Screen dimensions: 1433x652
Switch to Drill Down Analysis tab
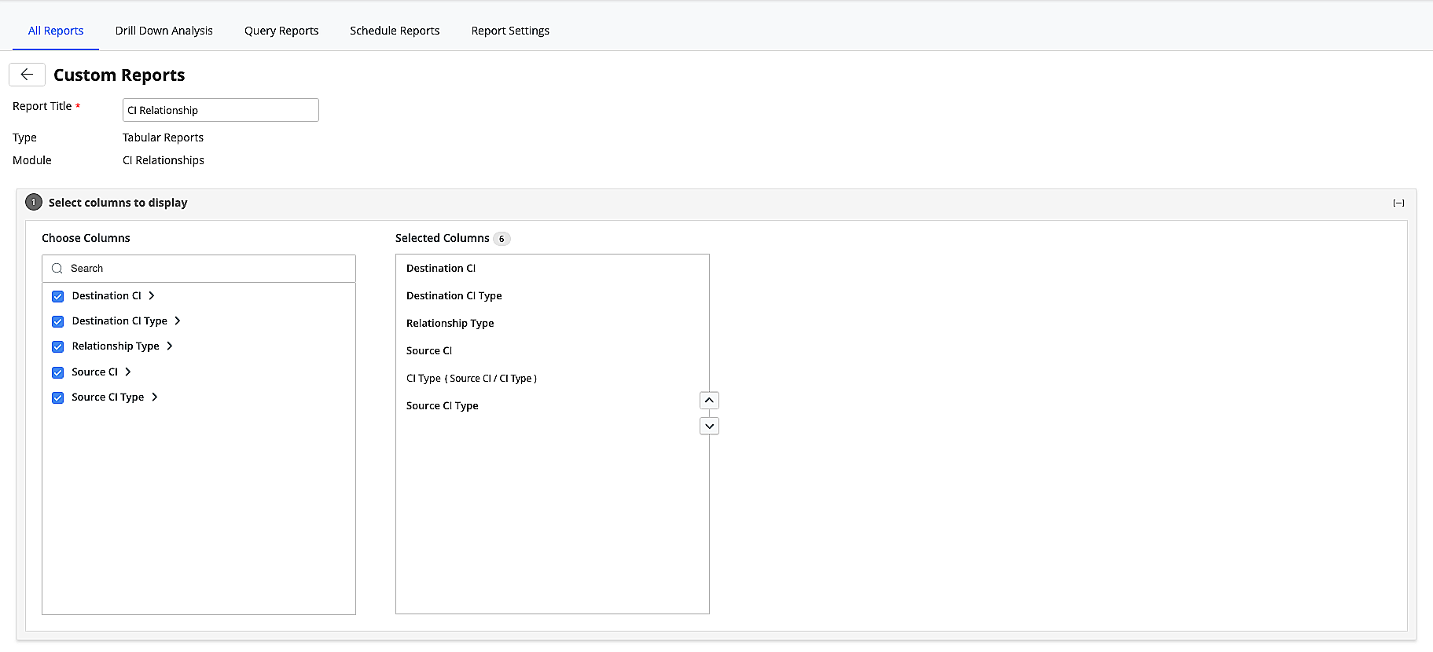click(x=164, y=31)
